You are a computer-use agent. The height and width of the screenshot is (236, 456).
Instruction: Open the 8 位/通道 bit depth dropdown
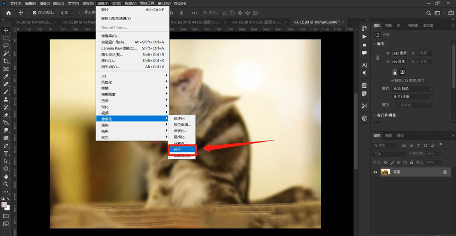(x=412, y=96)
